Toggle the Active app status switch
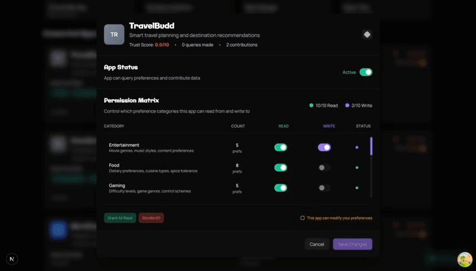Viewport: 476px width, 271px height. (x=366, y=72)
